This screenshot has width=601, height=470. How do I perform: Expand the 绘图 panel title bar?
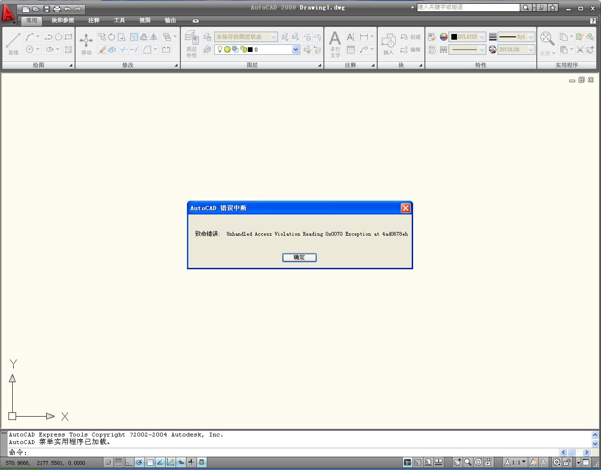click(38, 65)
